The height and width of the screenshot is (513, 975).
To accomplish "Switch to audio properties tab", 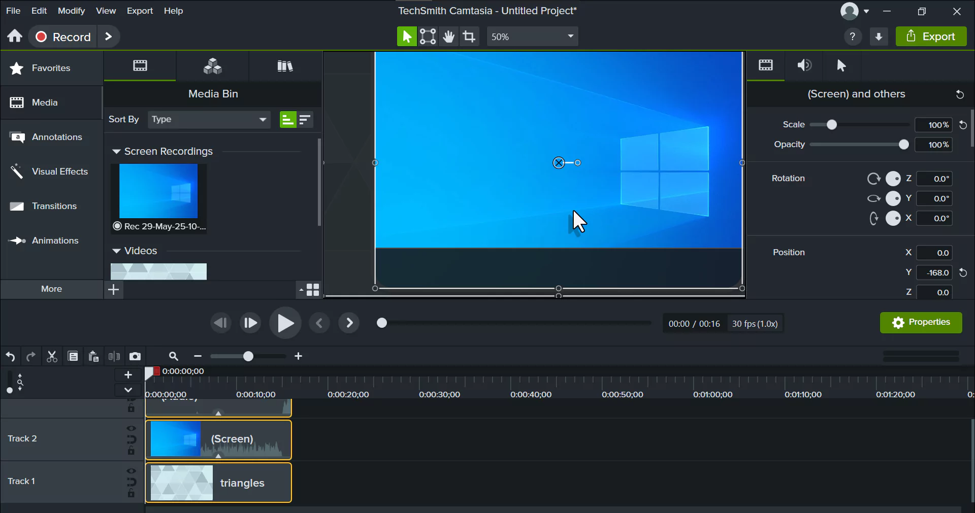I will 804,65.
